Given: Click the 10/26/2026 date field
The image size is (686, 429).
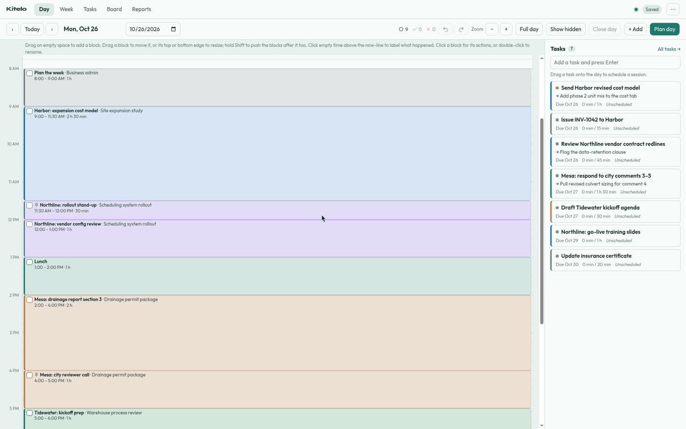Looking at the screenshot, I should pos(153,29).
